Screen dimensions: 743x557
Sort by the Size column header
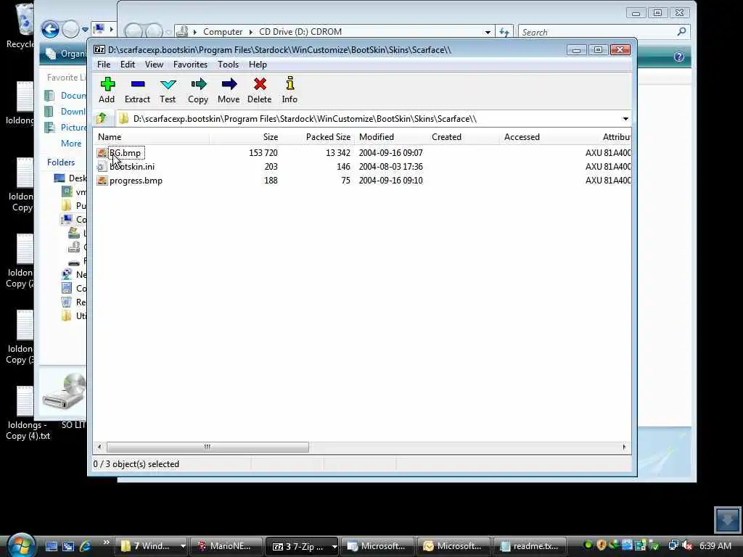tap(270, 137)
